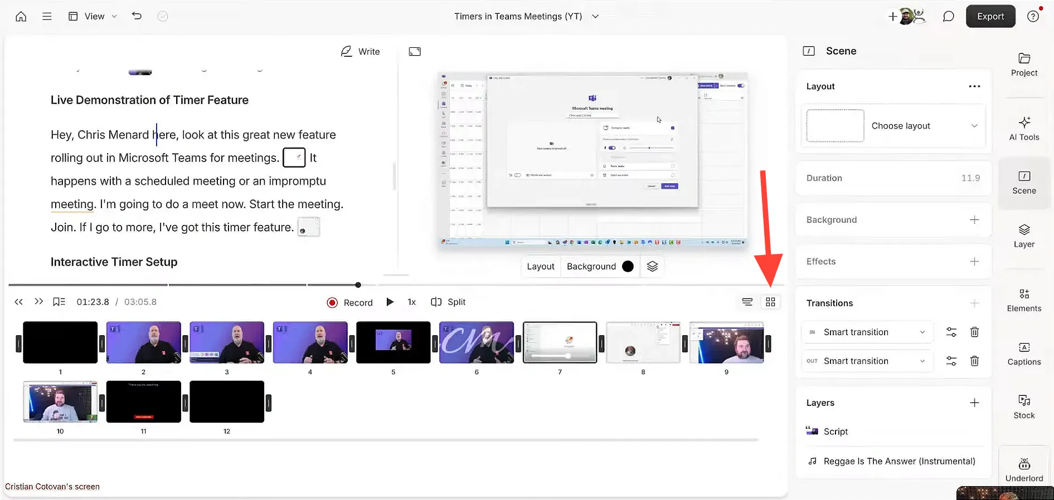The width and height of the screenshot is (1054, 500).
Task: Click the bookmark markers icon
Action: 59,302
